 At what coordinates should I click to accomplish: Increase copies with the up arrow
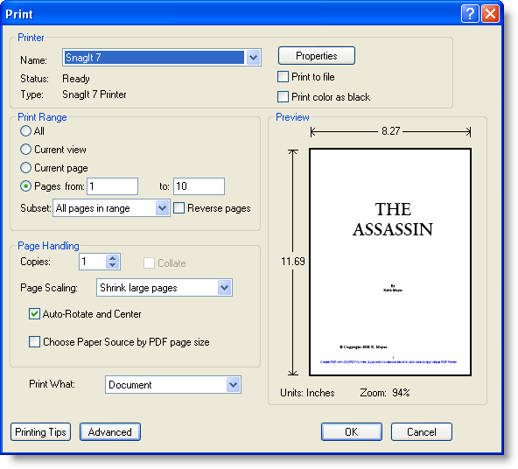pos(112,258)
